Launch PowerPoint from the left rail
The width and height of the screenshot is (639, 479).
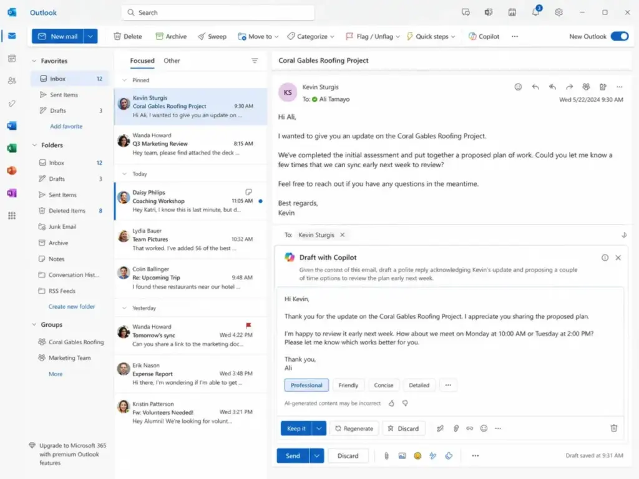tap(12, 170)
